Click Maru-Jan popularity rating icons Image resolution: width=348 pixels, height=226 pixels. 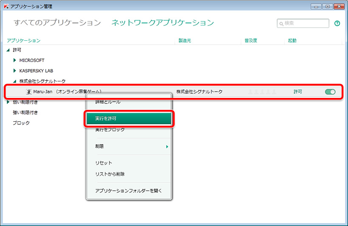pos(262,92)
